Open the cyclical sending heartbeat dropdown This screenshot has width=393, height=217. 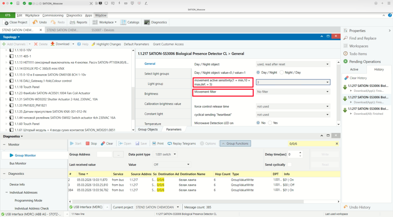pos(293,115)
